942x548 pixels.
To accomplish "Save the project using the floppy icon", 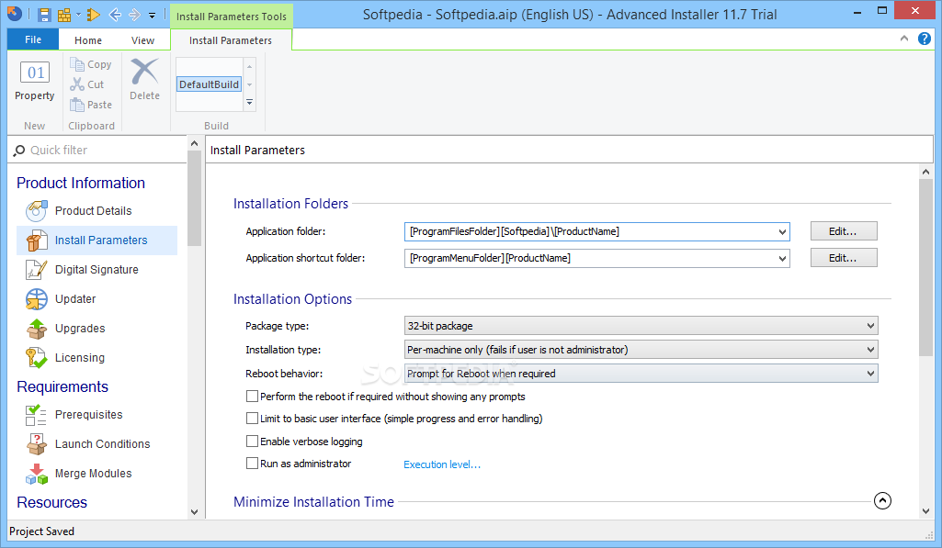I will click(44, 15).
